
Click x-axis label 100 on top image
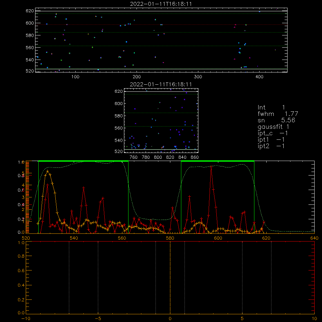75,77
